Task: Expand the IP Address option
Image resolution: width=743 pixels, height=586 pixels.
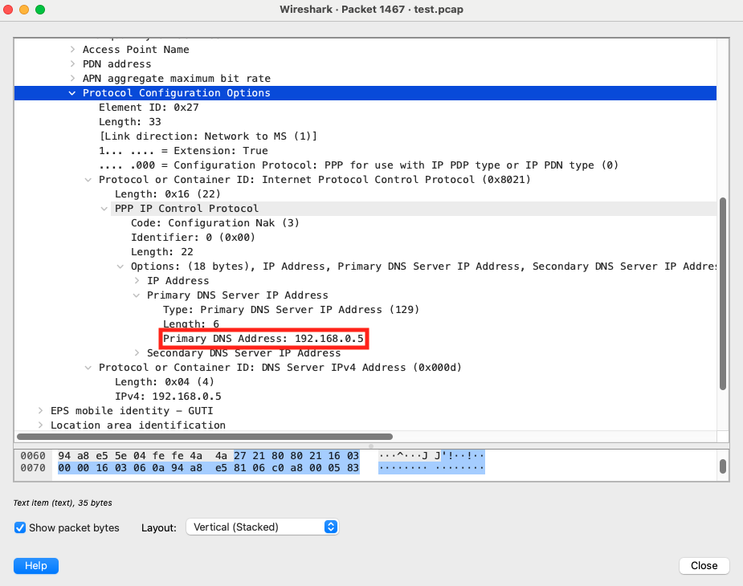Action: (x=136, y=280)
